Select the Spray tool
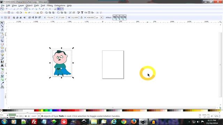The image size is (223, 125). pos(2,69)
